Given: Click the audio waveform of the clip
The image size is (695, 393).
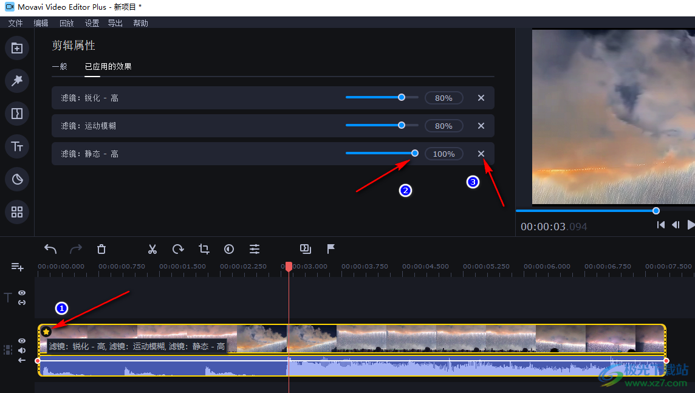Looking at the screenshot, I should click(352, 366).
